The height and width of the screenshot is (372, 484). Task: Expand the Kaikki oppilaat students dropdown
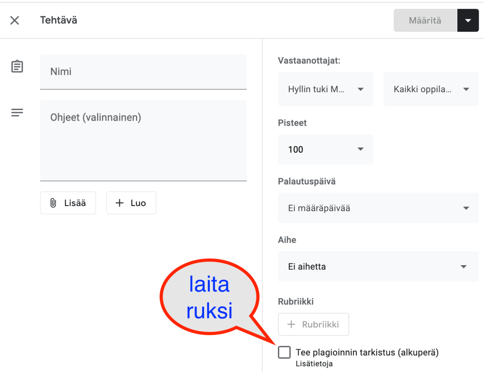coord(431,89)
